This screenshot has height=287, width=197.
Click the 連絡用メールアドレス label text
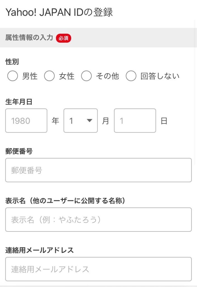tap(39, 250)
